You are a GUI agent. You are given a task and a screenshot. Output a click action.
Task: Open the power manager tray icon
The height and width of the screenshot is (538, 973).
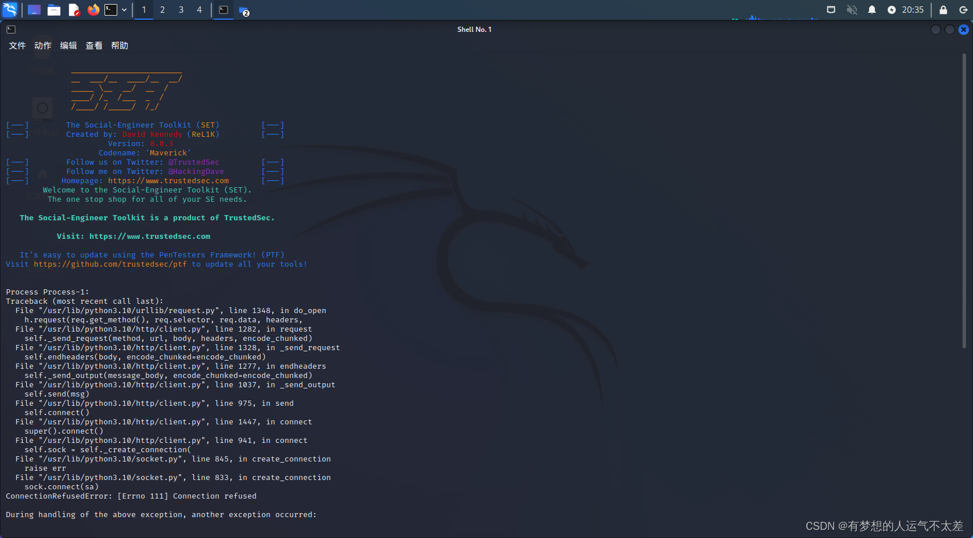click(892, 10)
